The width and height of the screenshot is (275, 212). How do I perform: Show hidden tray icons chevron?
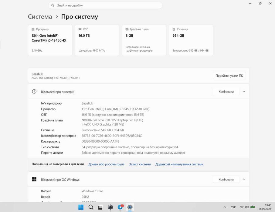click(225, 207)
